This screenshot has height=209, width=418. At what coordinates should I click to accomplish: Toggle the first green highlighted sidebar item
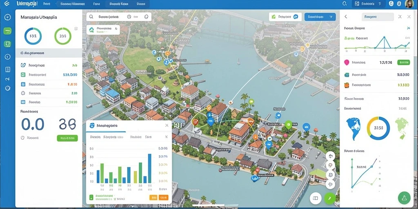[7, 31]
